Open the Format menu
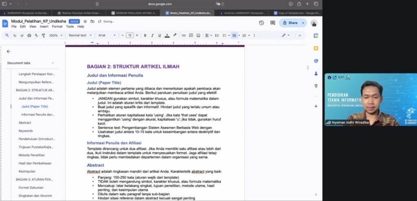Image resolution: width=417 pixels, height=201 pixels. point(57,26)
